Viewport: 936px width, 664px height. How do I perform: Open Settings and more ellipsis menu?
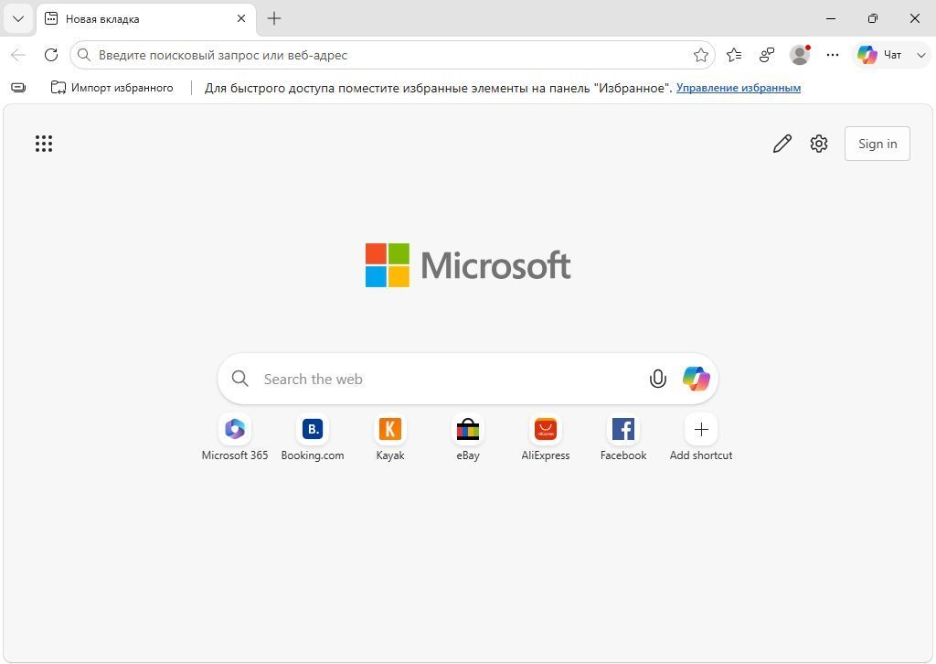tap(833, 55)
